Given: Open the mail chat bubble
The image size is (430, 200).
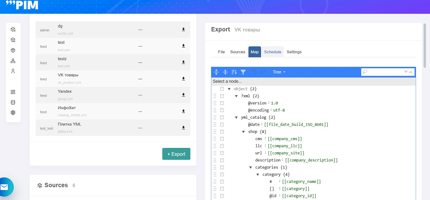Looking at the screenshot, I should tap(5, 187).
